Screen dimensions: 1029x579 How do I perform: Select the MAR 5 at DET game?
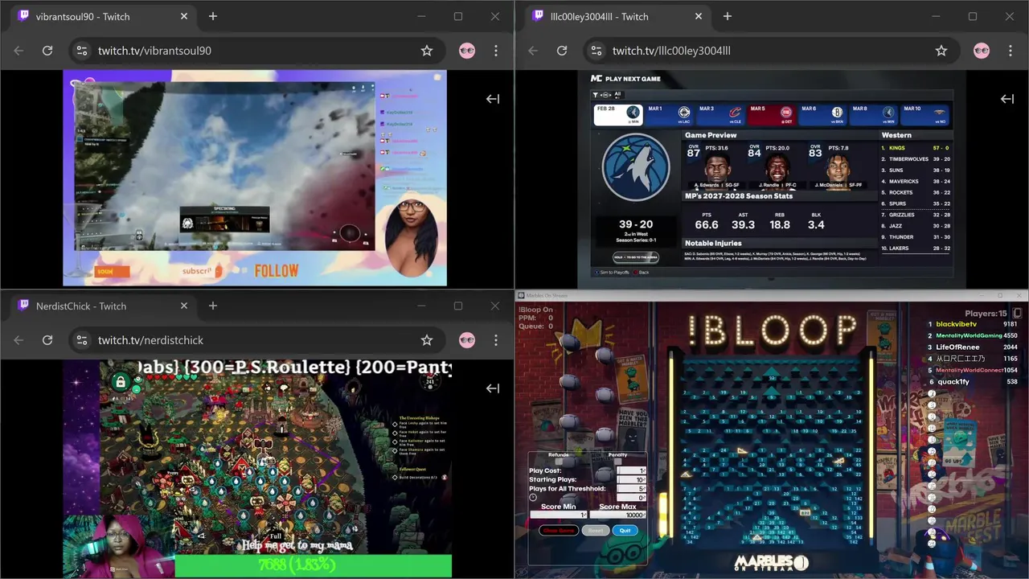coord(772,115)
